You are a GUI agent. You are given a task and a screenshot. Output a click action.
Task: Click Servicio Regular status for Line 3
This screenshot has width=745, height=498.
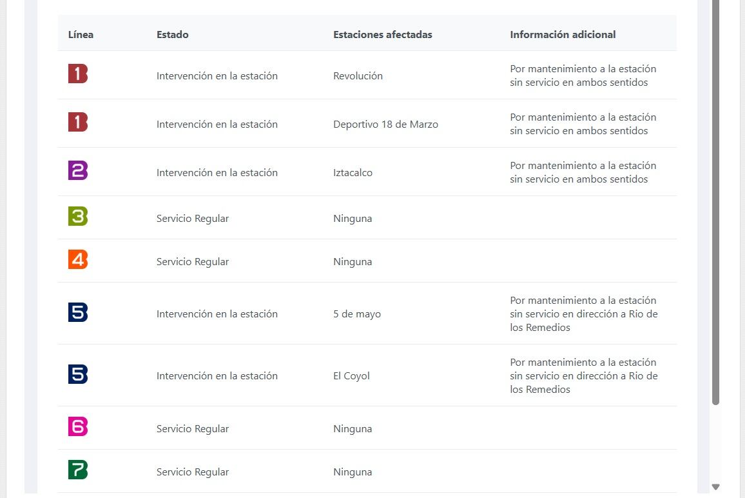coord(193,219)
